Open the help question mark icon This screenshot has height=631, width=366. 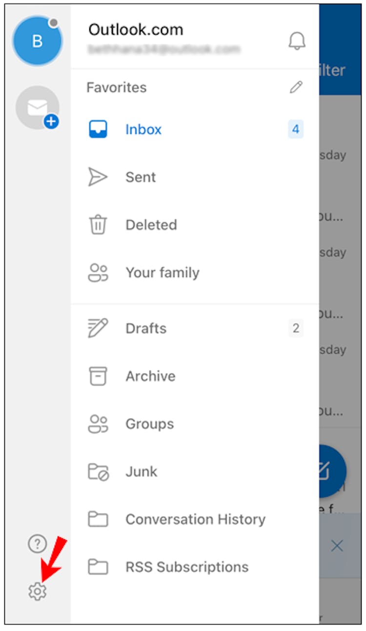[x=37, y=543]
